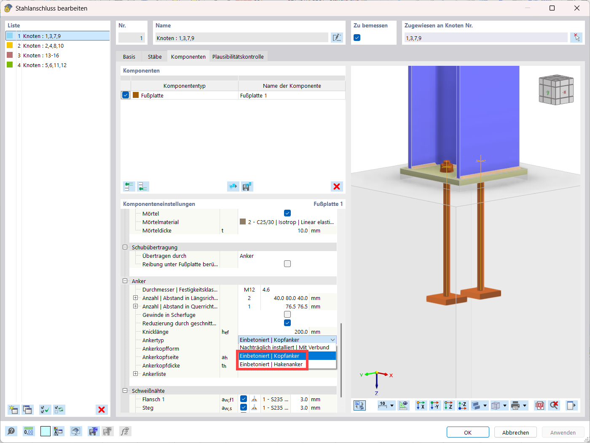Screen dimensions: 590x443
Task: Toggle the Mörtel checkbox
Action: [287, 213]
